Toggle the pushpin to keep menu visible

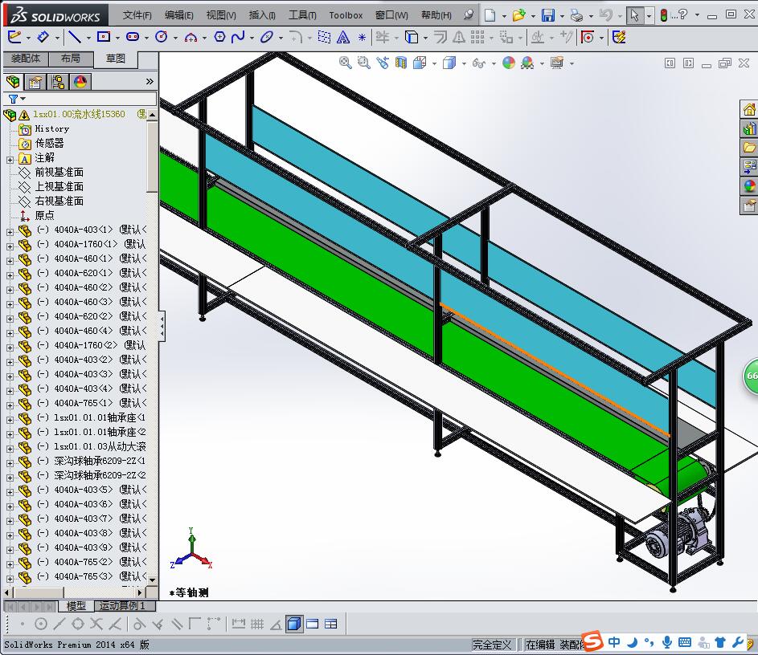coord(468,15)
